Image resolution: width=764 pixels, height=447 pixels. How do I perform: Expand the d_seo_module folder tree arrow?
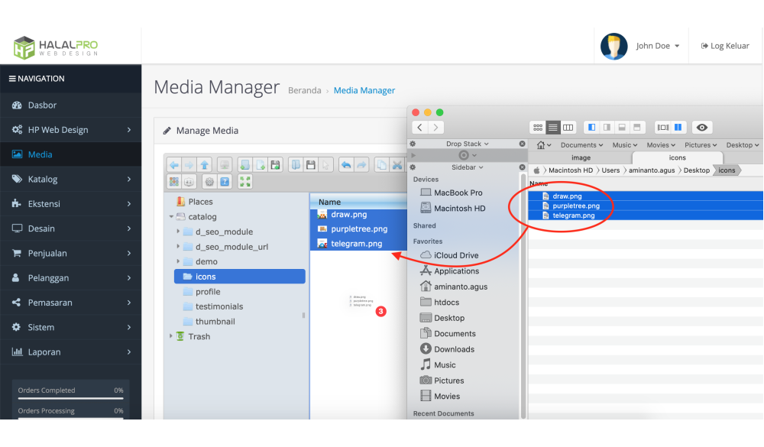pos(179,232)
